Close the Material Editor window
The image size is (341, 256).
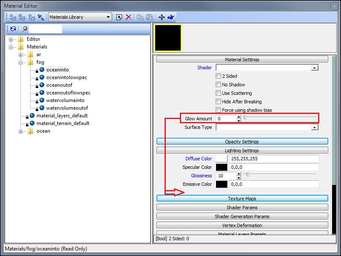(334, 6)
